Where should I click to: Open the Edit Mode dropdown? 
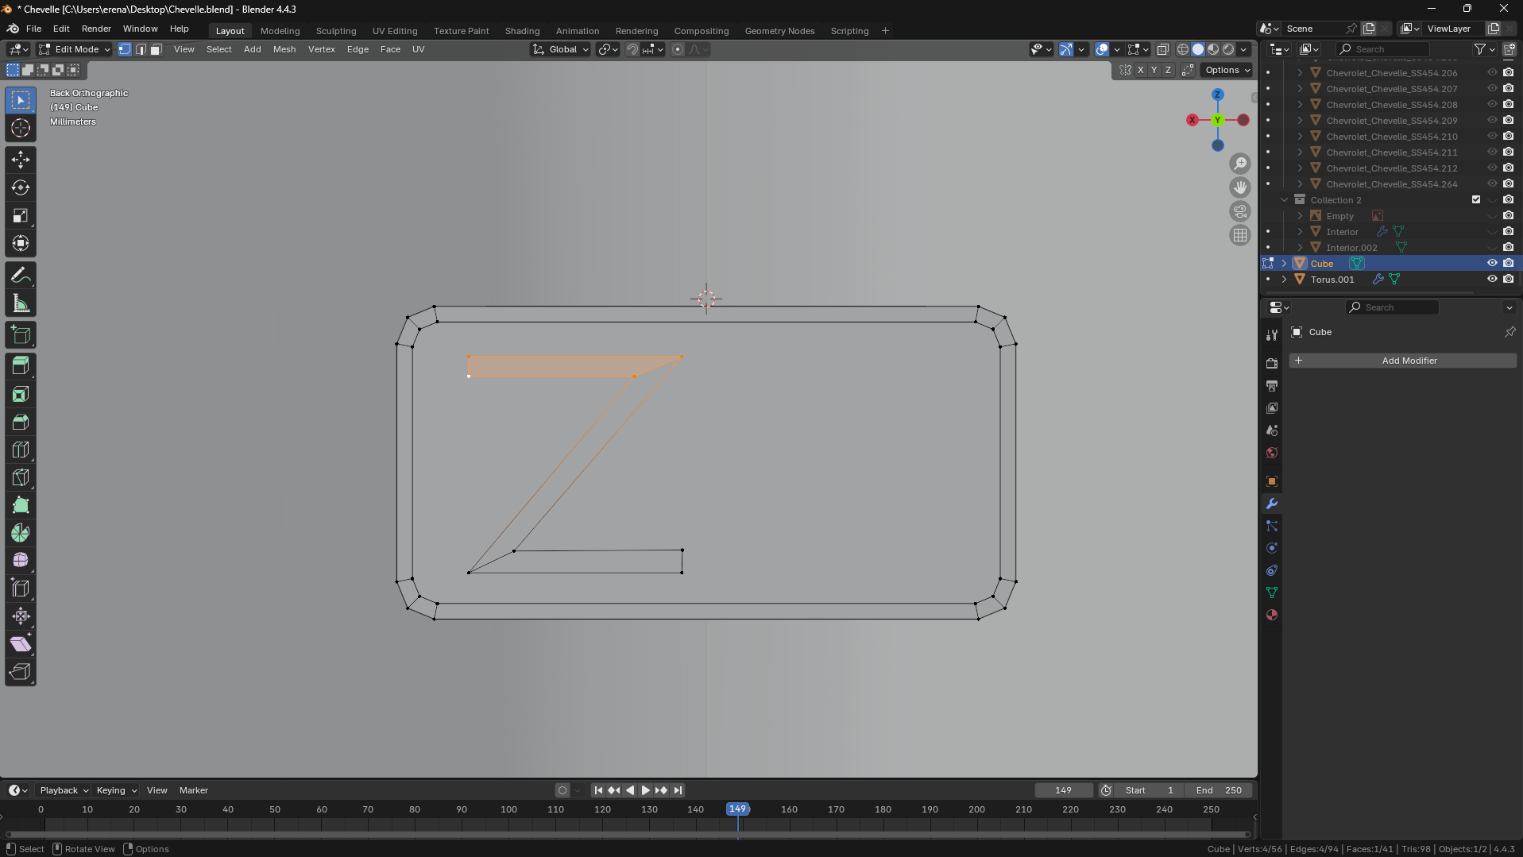(75, 49)
